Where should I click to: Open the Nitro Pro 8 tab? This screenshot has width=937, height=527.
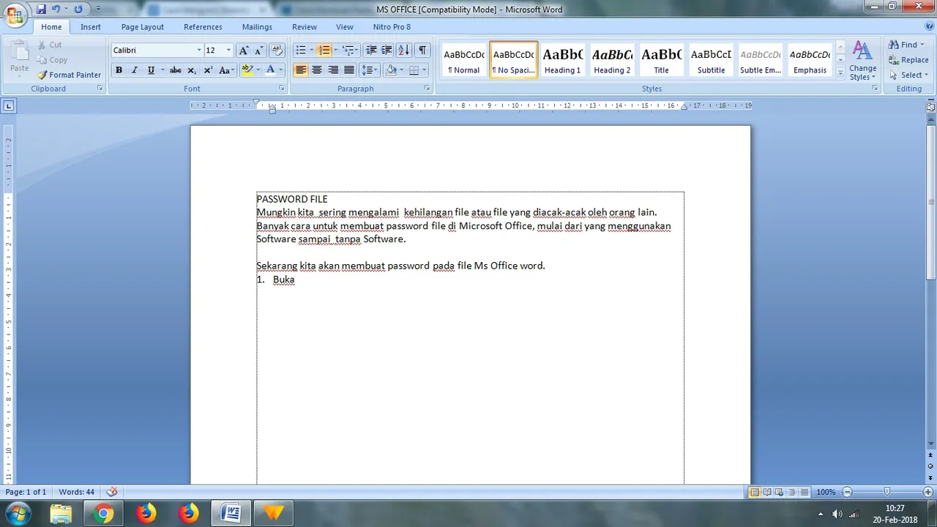392,27
